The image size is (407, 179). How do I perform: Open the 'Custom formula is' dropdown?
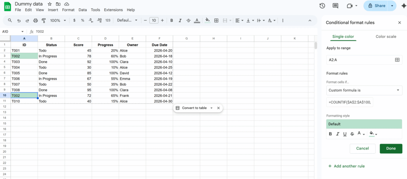364,90
